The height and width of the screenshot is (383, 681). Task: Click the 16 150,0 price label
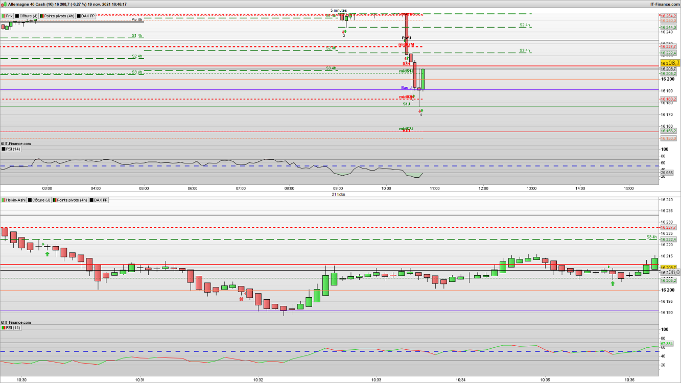tap(668, 138)
